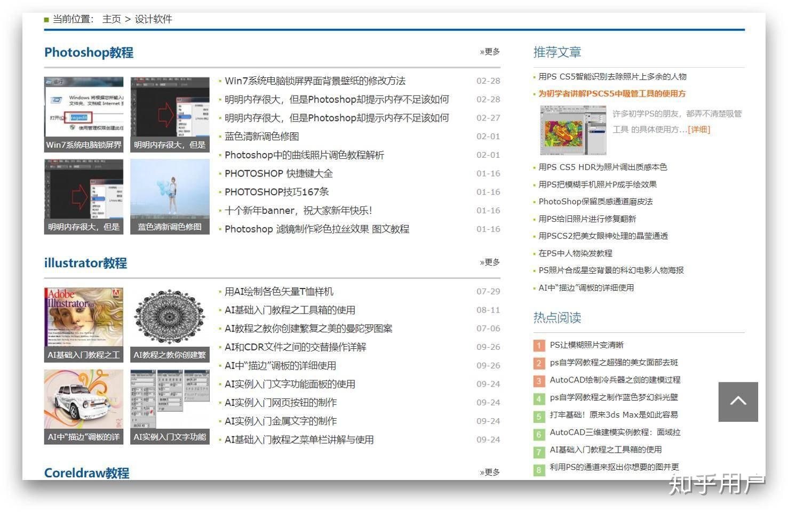Open the PSCS5吸管工具 article thumbnail
The width and height of the screenshot is (788, 512).
[x=573, y=130]
